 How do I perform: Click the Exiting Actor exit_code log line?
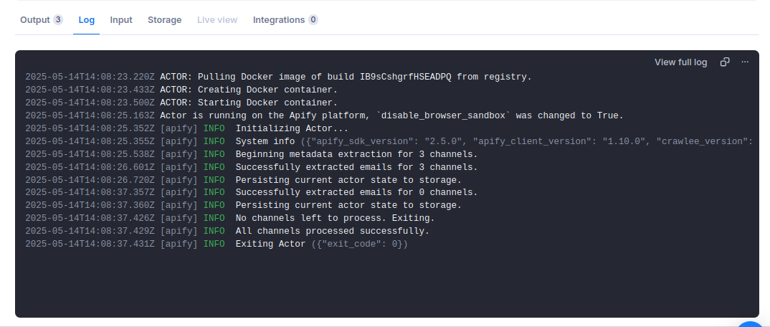coord(321,244)
